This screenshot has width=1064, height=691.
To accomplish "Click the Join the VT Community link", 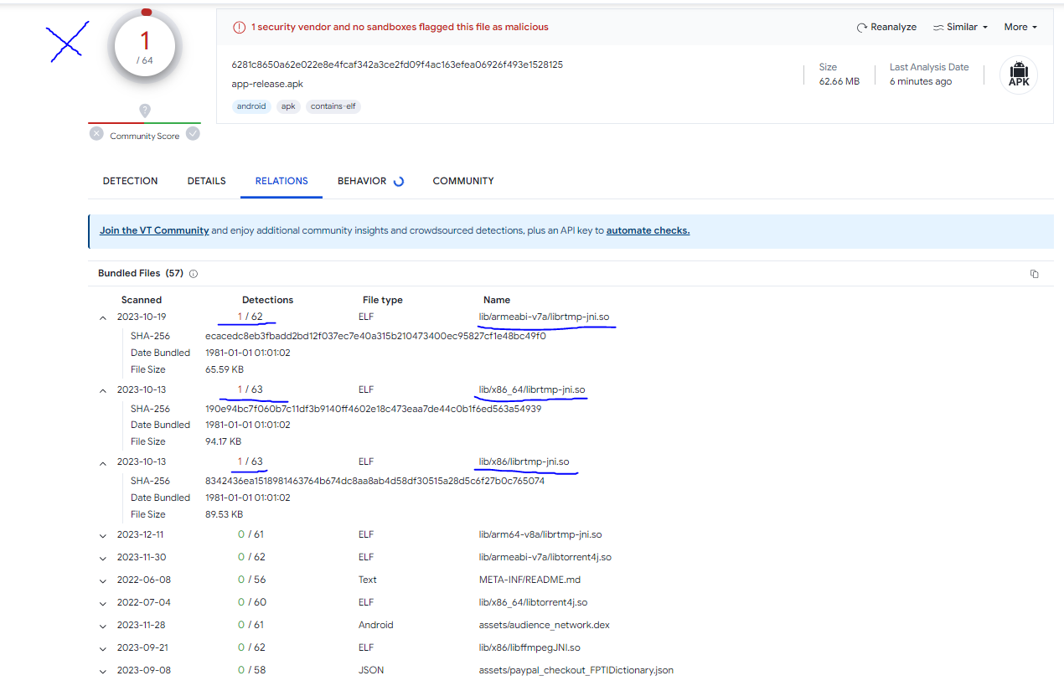I will point(154,230).
